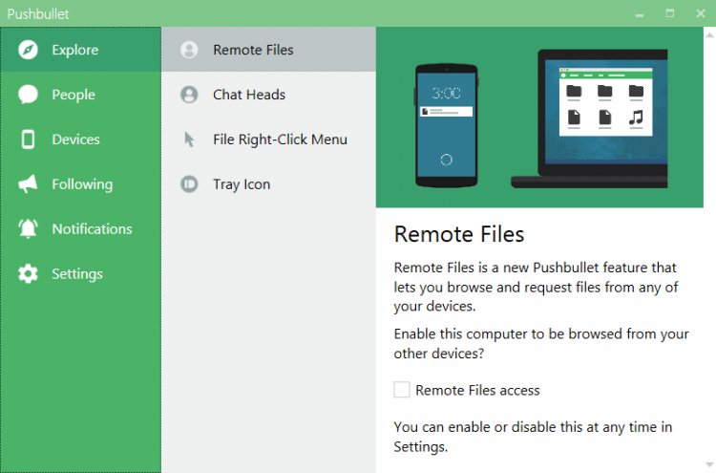Open the Settings section
This screenshot has height=473, width=716.
(x=81, y=273)
